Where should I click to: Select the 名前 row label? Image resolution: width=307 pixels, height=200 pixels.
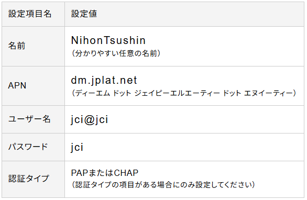[17, 46]
